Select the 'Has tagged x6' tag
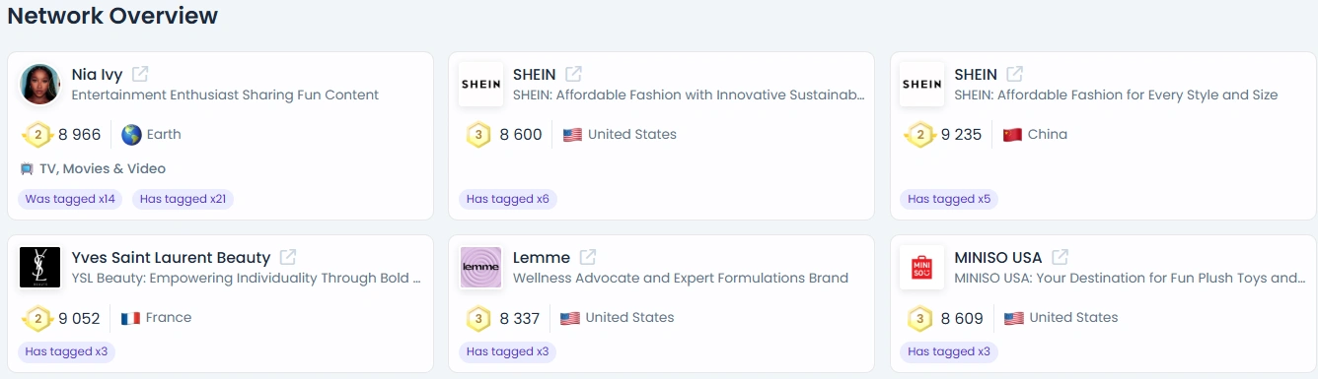This screenshot has height=379, width=1318. coord(508,199)
